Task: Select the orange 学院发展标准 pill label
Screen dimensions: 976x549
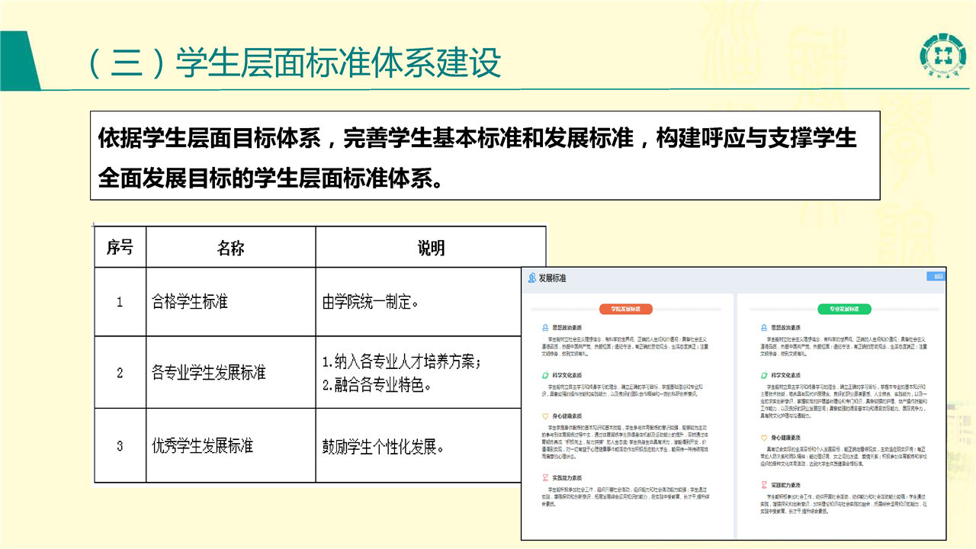Action: coord(625,309)
